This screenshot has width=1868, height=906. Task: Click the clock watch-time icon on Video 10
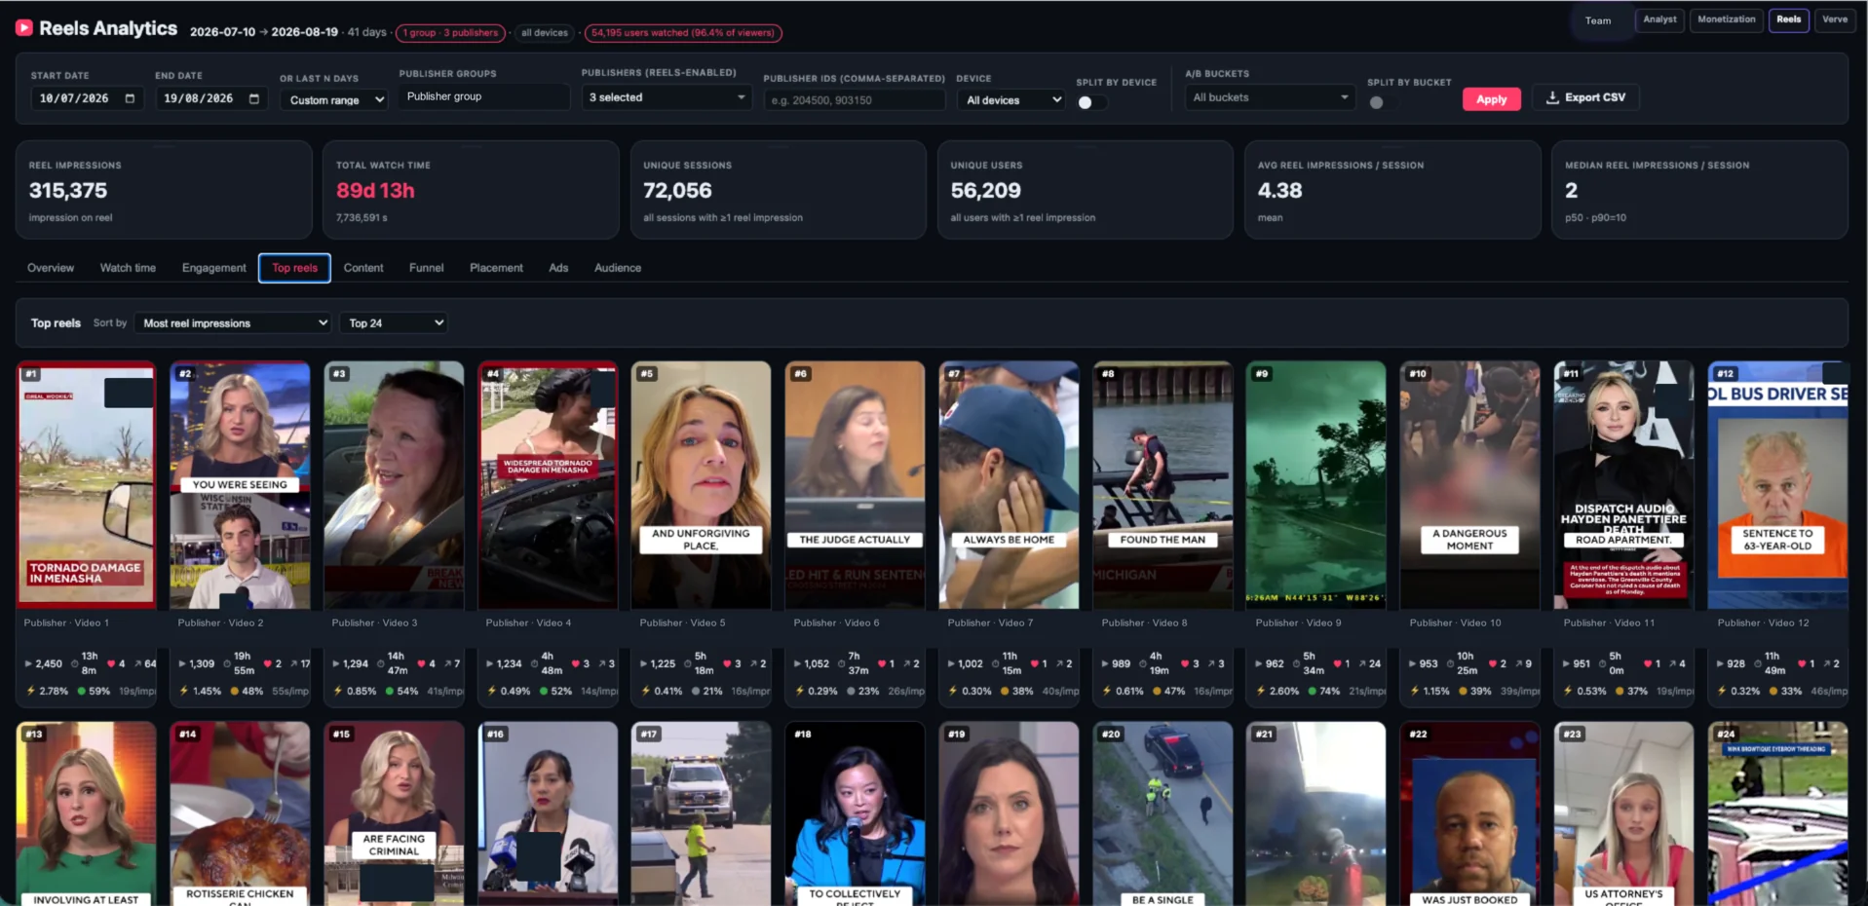tap(1449, 663)
